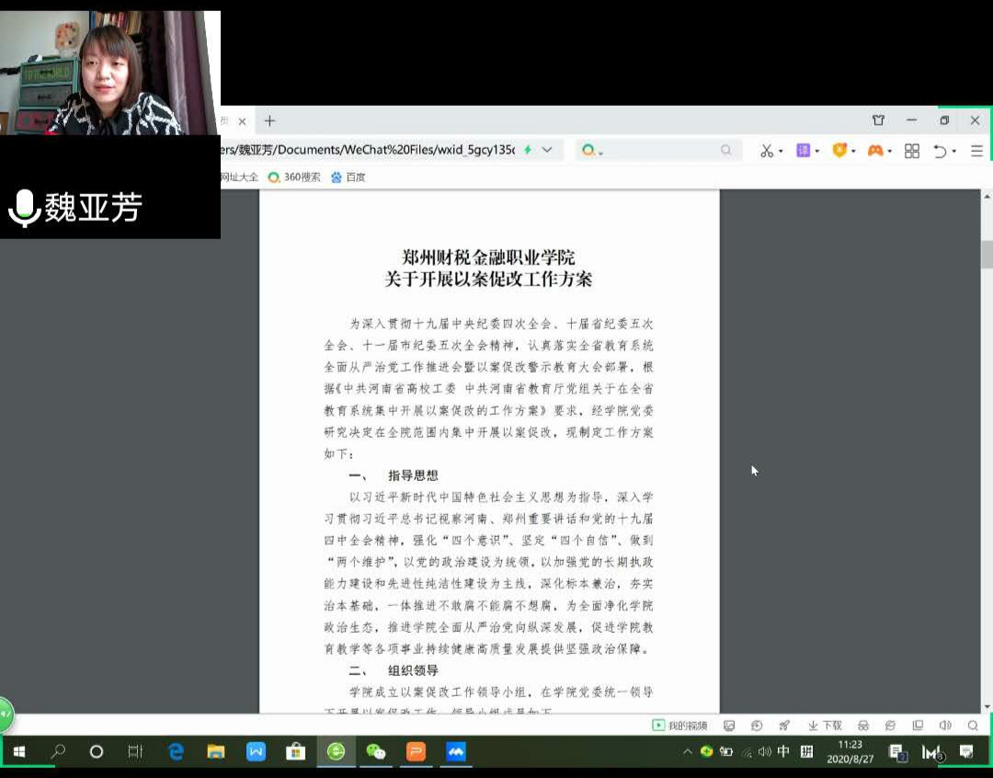Click the page zoom magnifier in status bar
The width and height of the screenshot is (993, 778).
pos(973,726)
